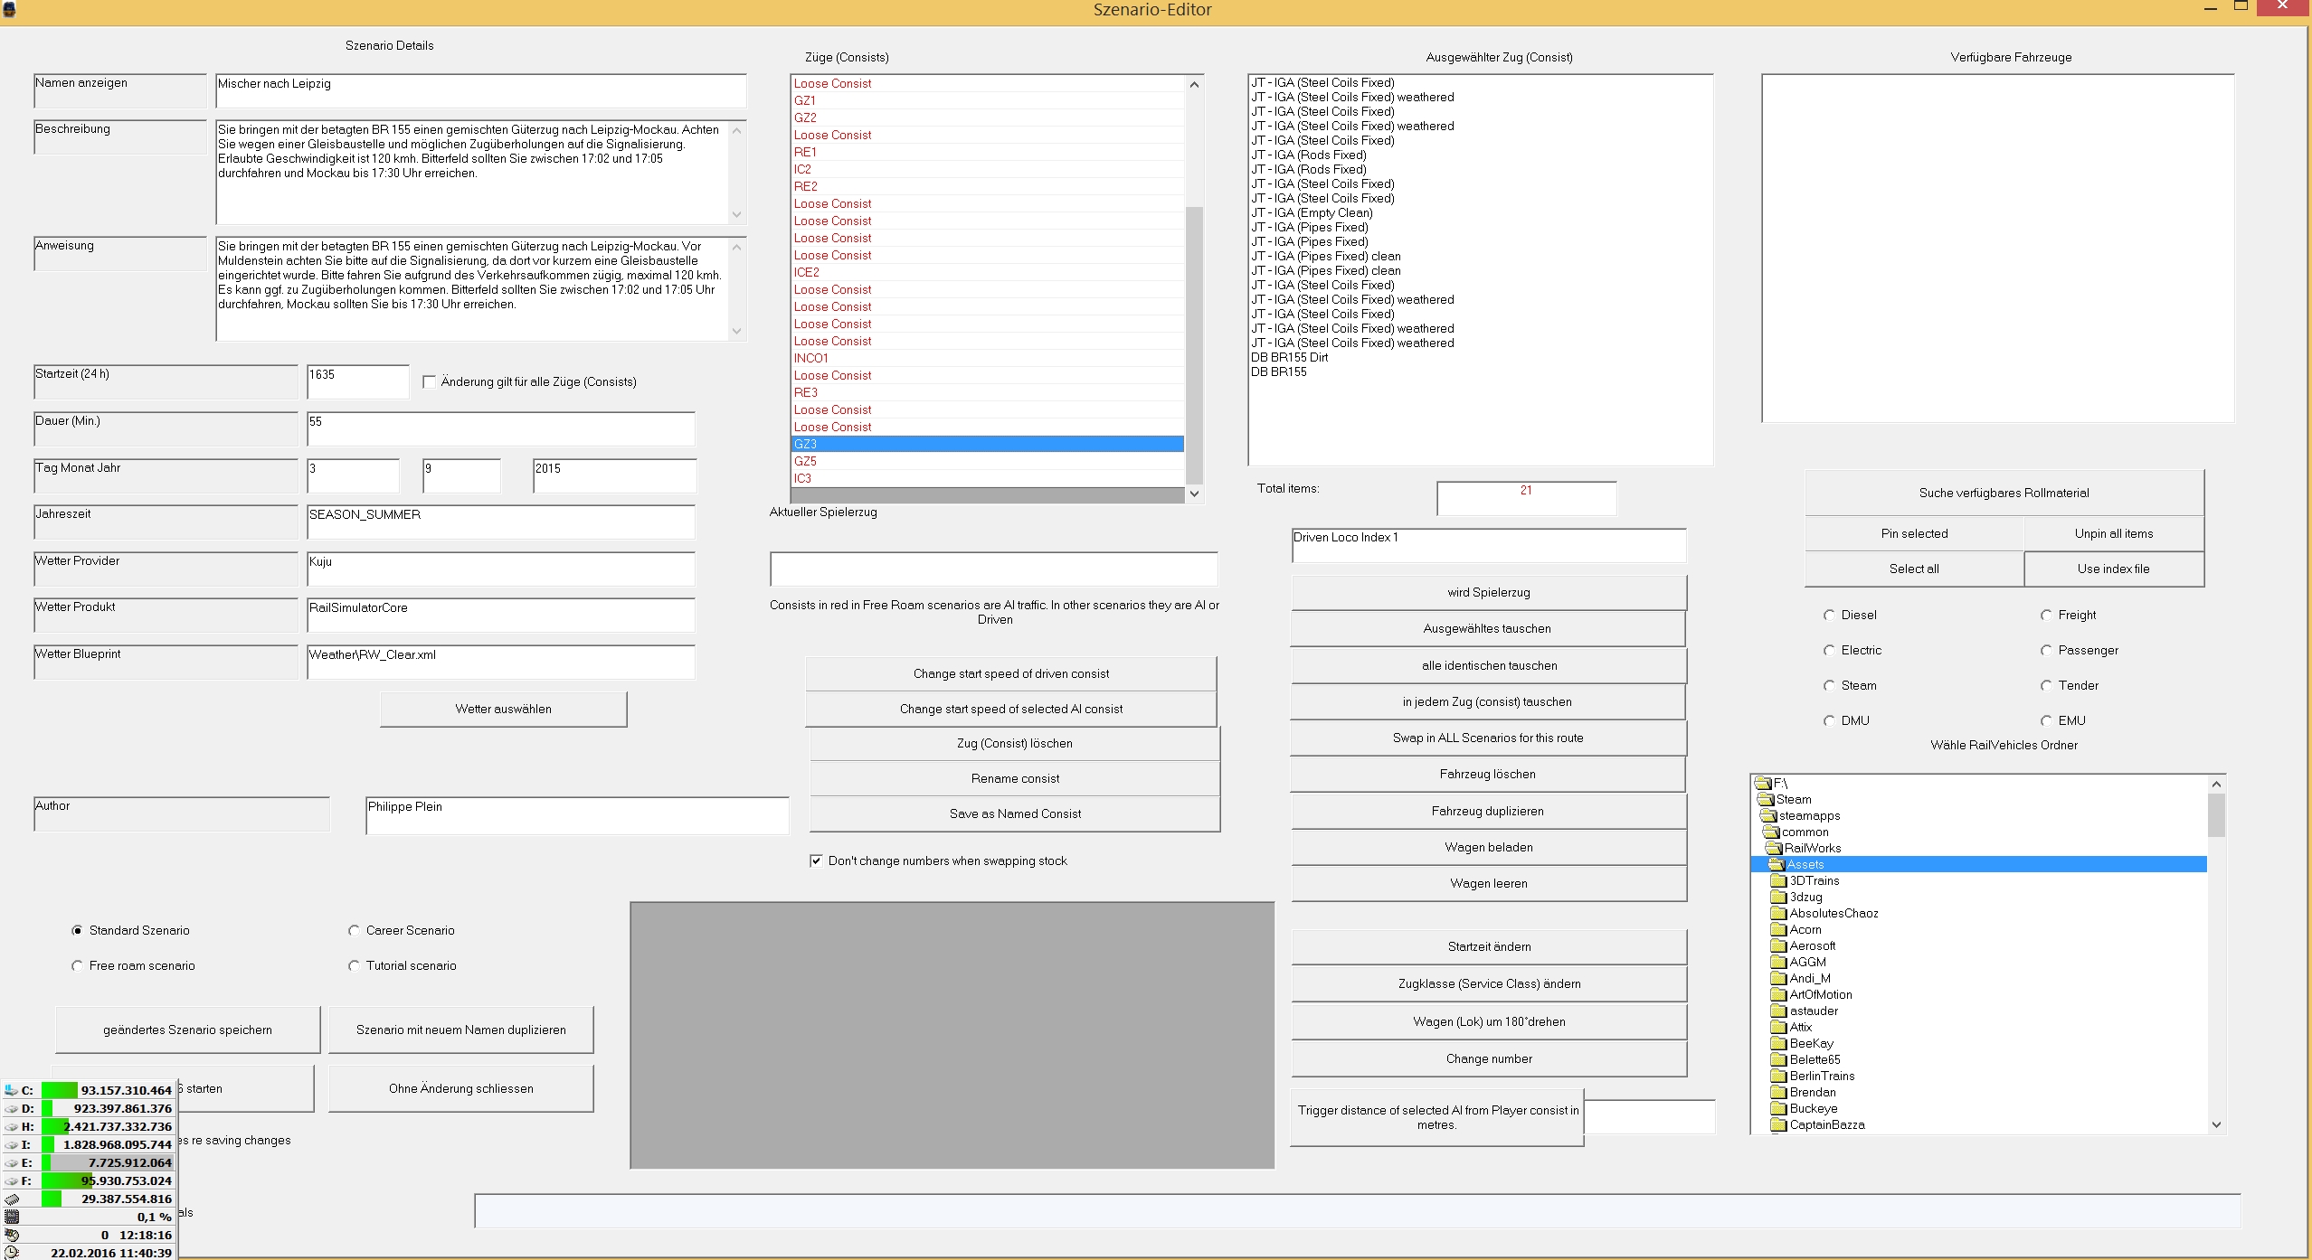Click the CPU usage icon in the widget
The height and width of the screenshot is (1260, 2312).
11,1218
